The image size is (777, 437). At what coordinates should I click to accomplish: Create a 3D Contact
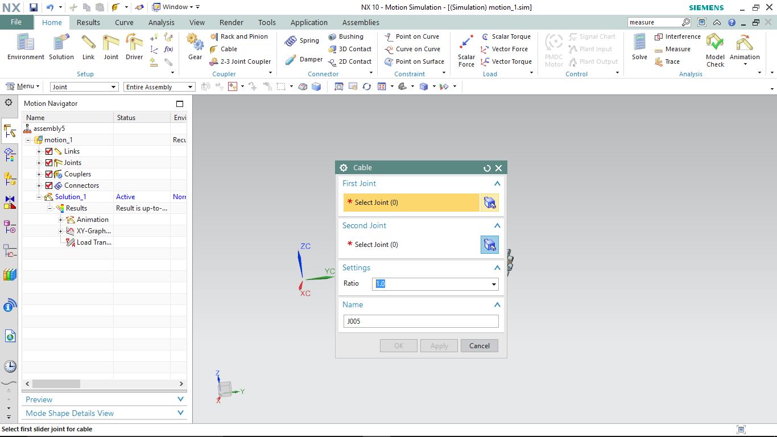coord(350,49)
